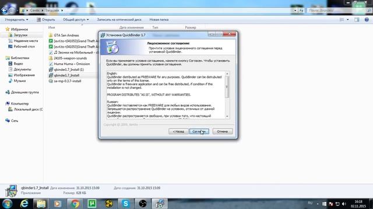This screenshot has height=209, width=373.
Task: Click Новая папка in Explorer toolbar
Action: point(159,20)
